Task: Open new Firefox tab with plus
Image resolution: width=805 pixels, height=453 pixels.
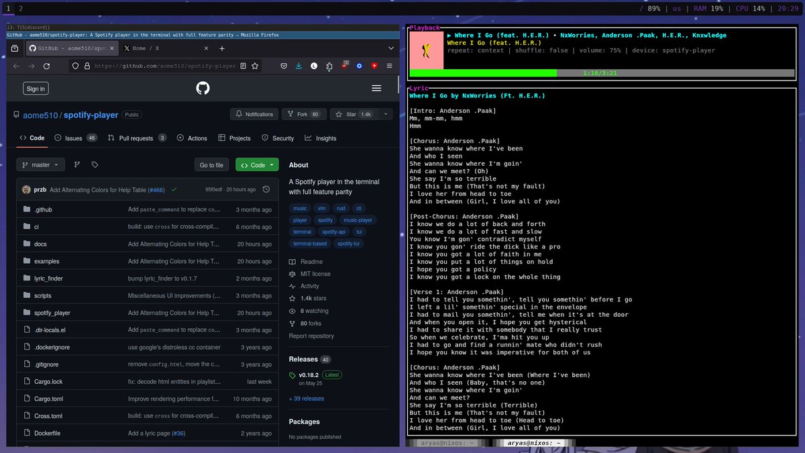Action: tap(222, 48)
